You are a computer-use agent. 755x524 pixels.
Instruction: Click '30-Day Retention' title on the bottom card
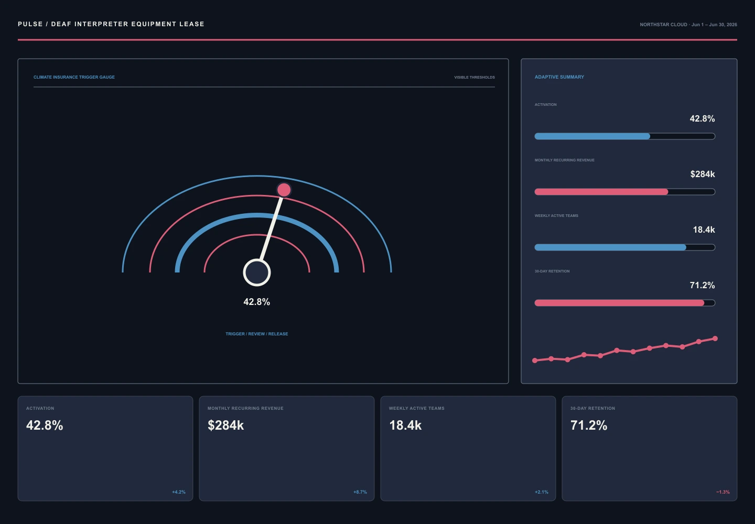pos(593,408)
